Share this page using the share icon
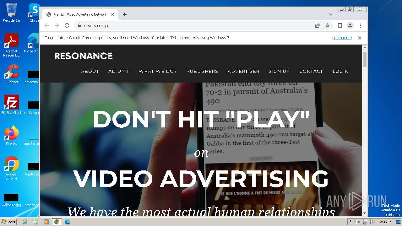This screenshot has height=226, width=402. (x=318, y=26)
